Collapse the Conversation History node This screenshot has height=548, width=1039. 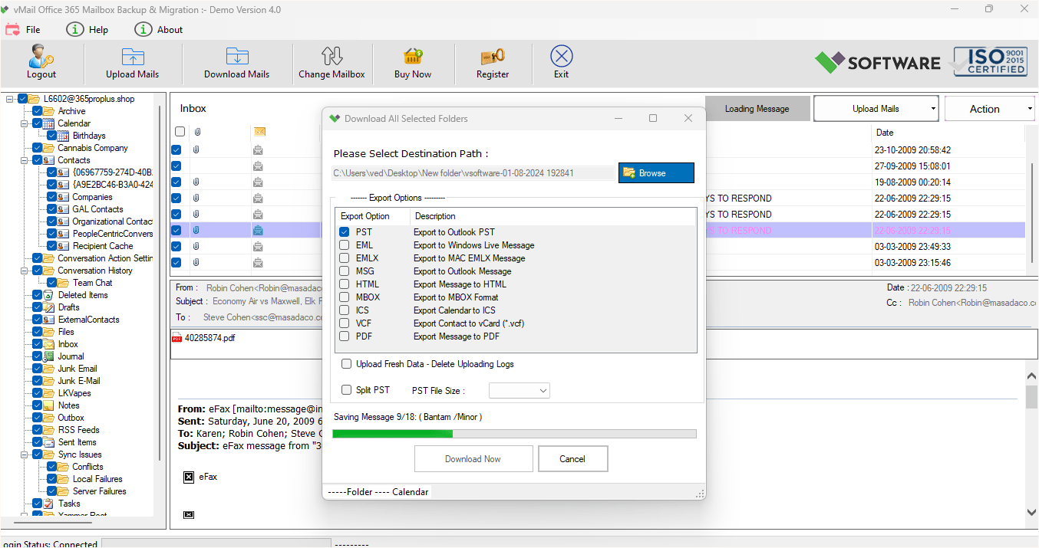click(25, 271)
